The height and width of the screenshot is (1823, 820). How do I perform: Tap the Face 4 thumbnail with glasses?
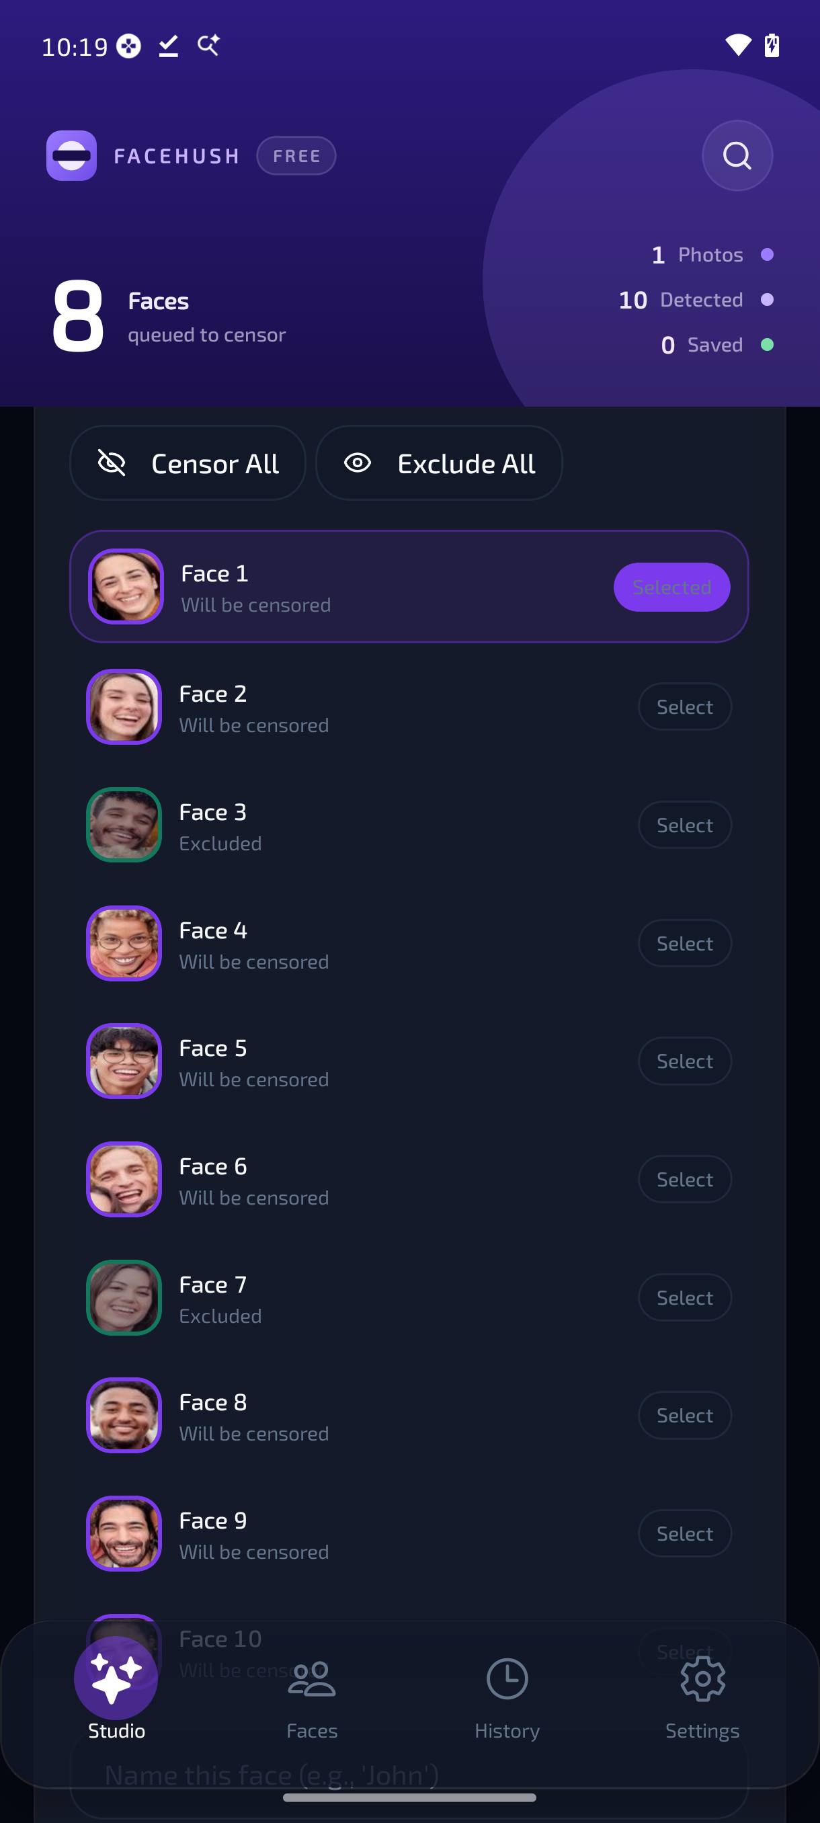124,943
